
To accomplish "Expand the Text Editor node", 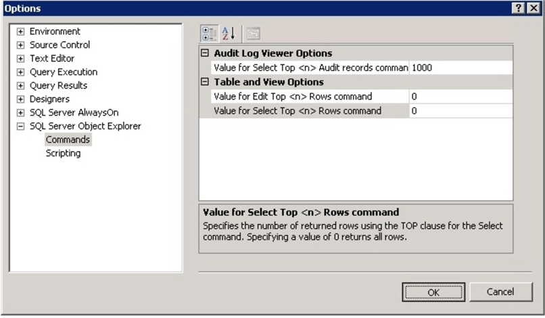I will 20,59.
